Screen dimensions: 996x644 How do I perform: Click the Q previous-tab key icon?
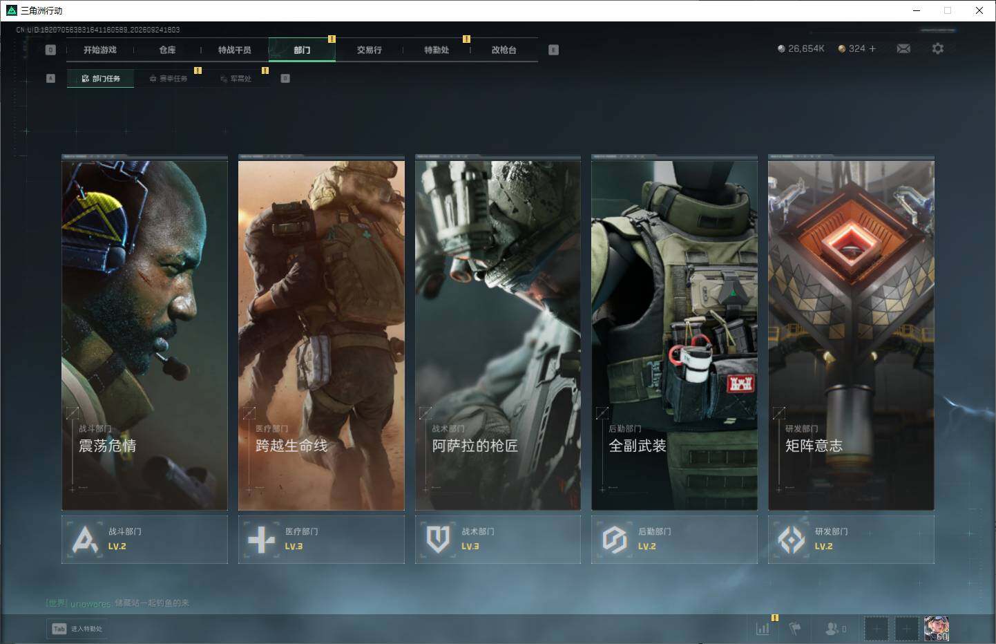(x=50, y=50)
